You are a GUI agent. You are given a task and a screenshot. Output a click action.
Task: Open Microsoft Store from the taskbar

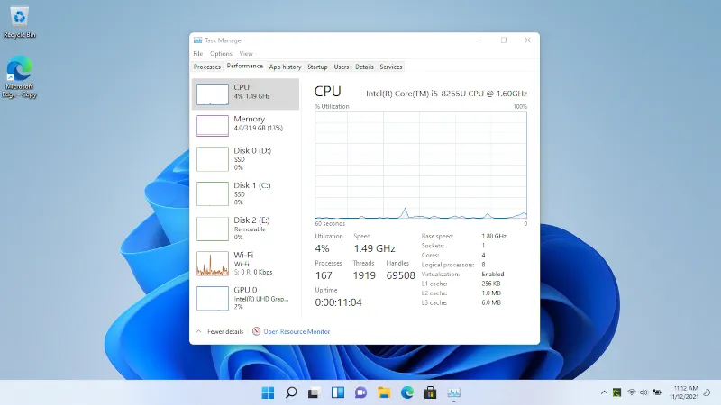(431, 392)
